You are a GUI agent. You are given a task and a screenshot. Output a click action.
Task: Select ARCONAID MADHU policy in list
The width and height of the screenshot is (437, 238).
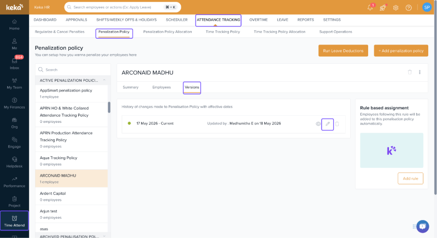pyautogui.click(x=71, y=178)
